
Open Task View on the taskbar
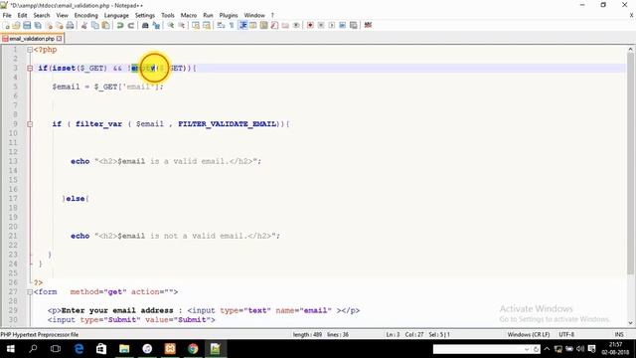(x=56, y=349)
